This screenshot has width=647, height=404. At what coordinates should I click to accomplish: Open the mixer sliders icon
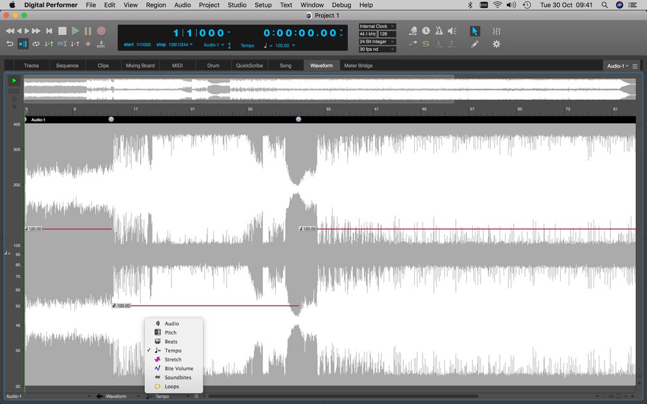[496, 31]
